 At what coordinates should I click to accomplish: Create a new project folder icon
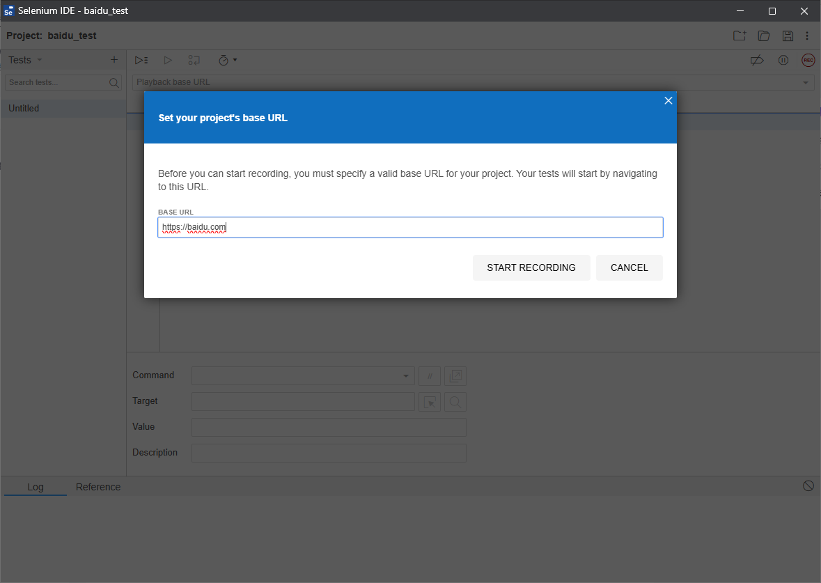tap(740, 36)
